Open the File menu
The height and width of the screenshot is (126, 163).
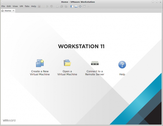(x=3, y=6)
